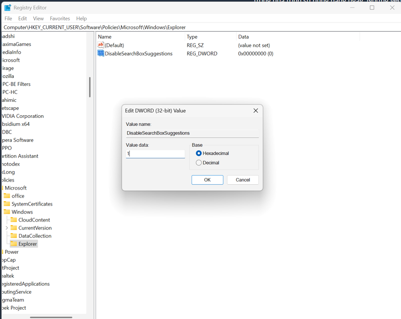Select the bsidium x64 tree entry
Screen dimensions: 401x319
tap(16, 124)
